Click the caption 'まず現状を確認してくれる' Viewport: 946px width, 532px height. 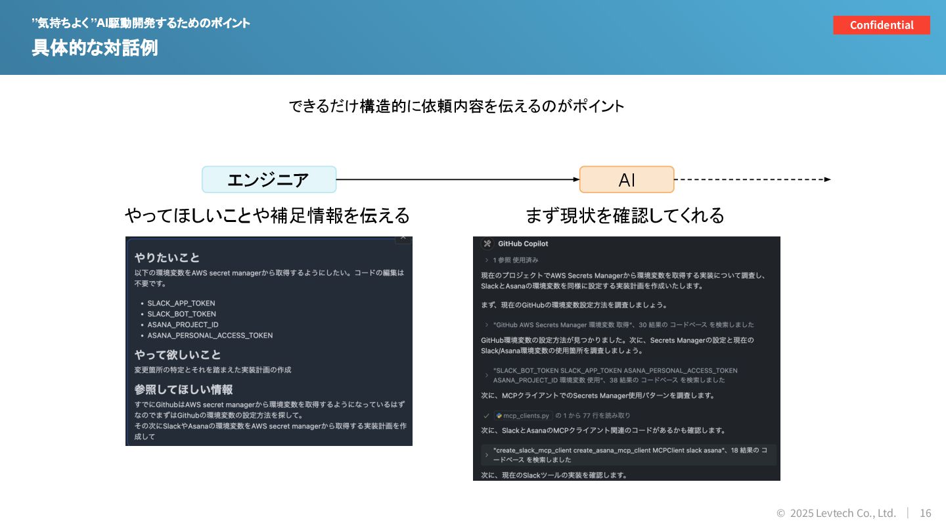pyautogui.click(x=625, y=215)
